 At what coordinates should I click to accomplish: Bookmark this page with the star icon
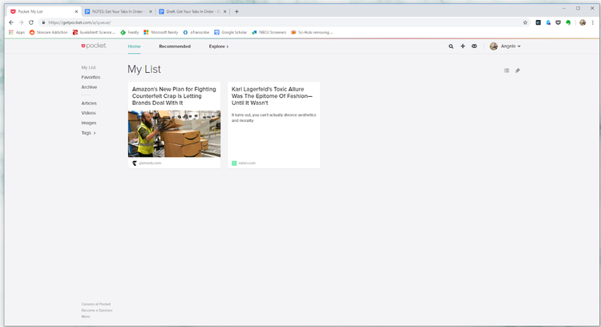click(525, 22)
